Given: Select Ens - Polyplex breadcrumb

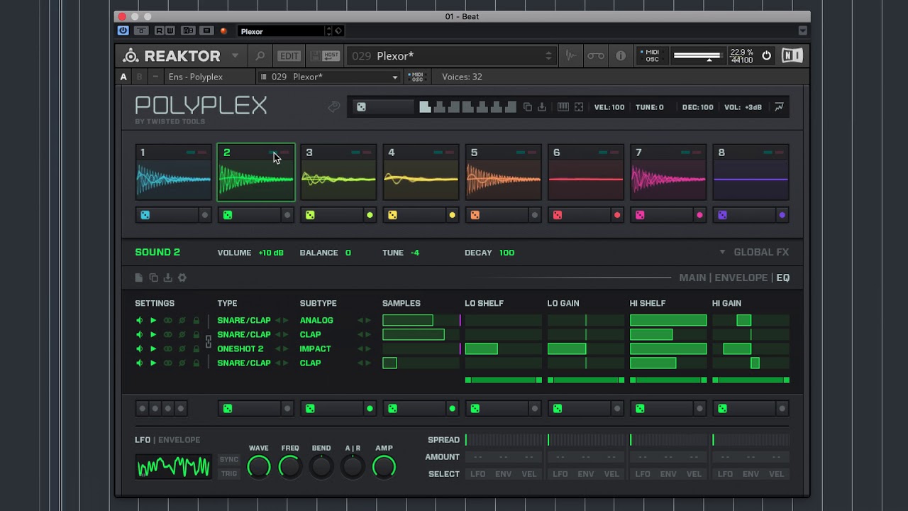Looking at the screenshot, I should (x=196, y=77).
